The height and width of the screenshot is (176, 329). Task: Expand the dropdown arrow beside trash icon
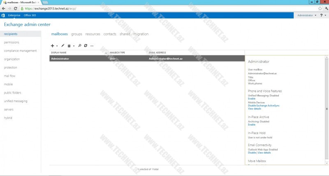pyautogui.click(x=74, y=46)
